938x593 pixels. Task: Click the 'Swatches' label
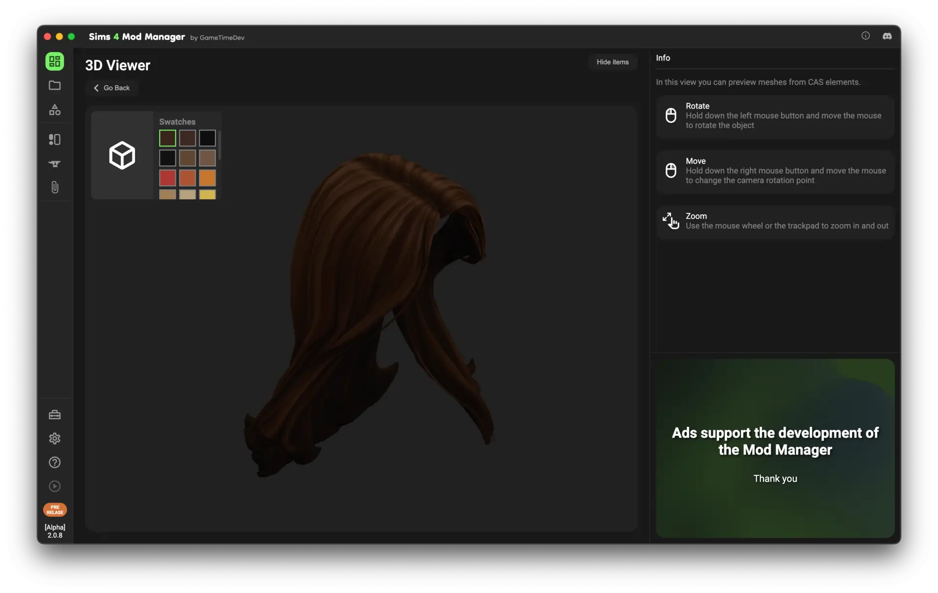tap(177, 122)
